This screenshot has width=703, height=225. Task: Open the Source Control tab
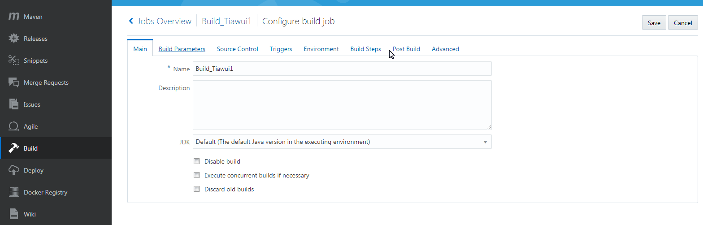coord(237,49)
